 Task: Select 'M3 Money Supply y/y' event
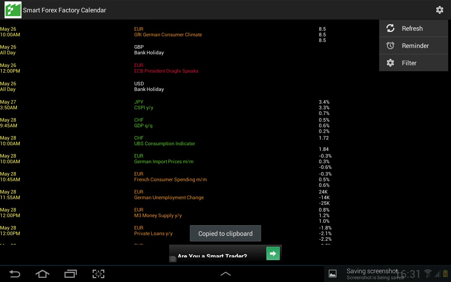158,215
